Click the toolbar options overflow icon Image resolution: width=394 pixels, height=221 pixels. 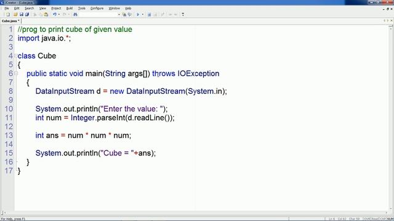click(183, 15)
